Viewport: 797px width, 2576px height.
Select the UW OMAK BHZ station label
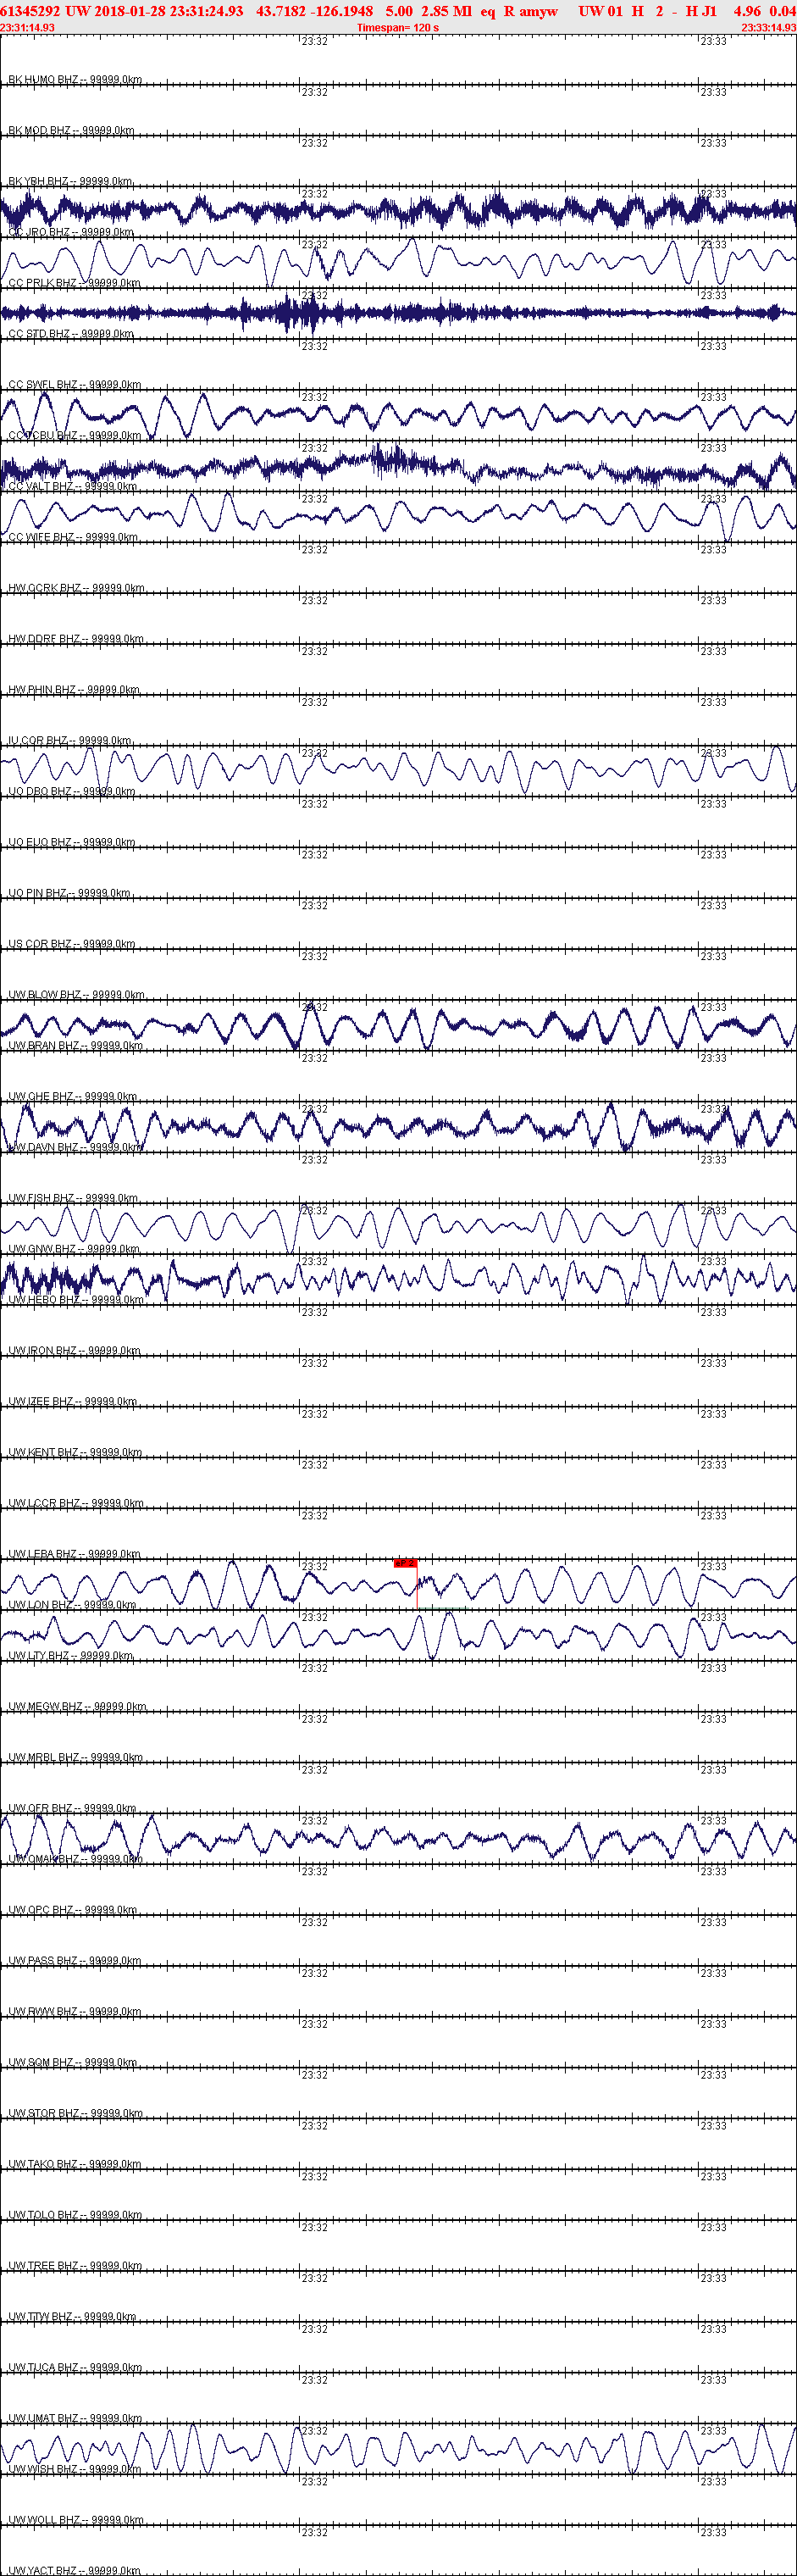click(75, 1859)
